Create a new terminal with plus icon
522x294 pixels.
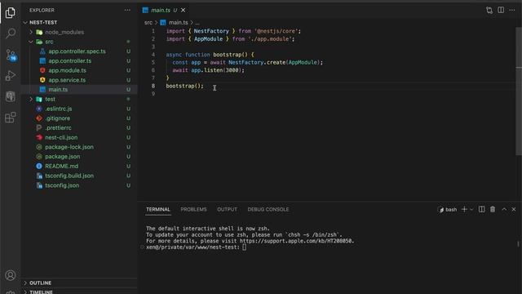coord(464,209)
